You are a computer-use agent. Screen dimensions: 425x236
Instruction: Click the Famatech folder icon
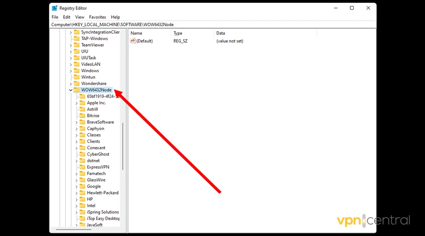point(82,173)
